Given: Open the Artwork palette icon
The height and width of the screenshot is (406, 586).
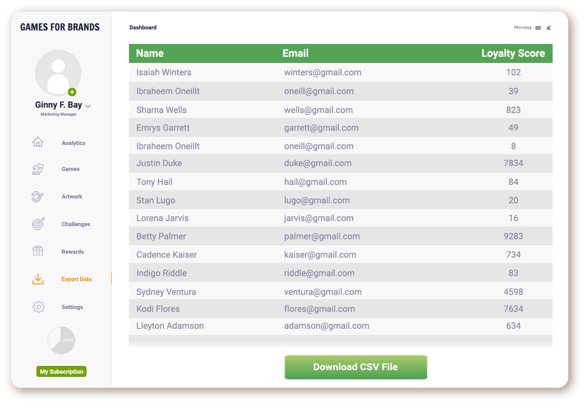Looking at the screenshot, I should [38, 197].
